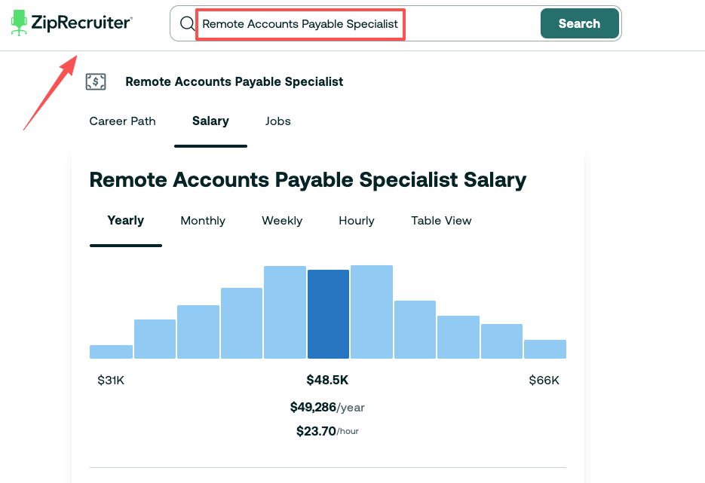Open the Weekly salary tab
Screen dimensions: 705x483
coord(281,221)
